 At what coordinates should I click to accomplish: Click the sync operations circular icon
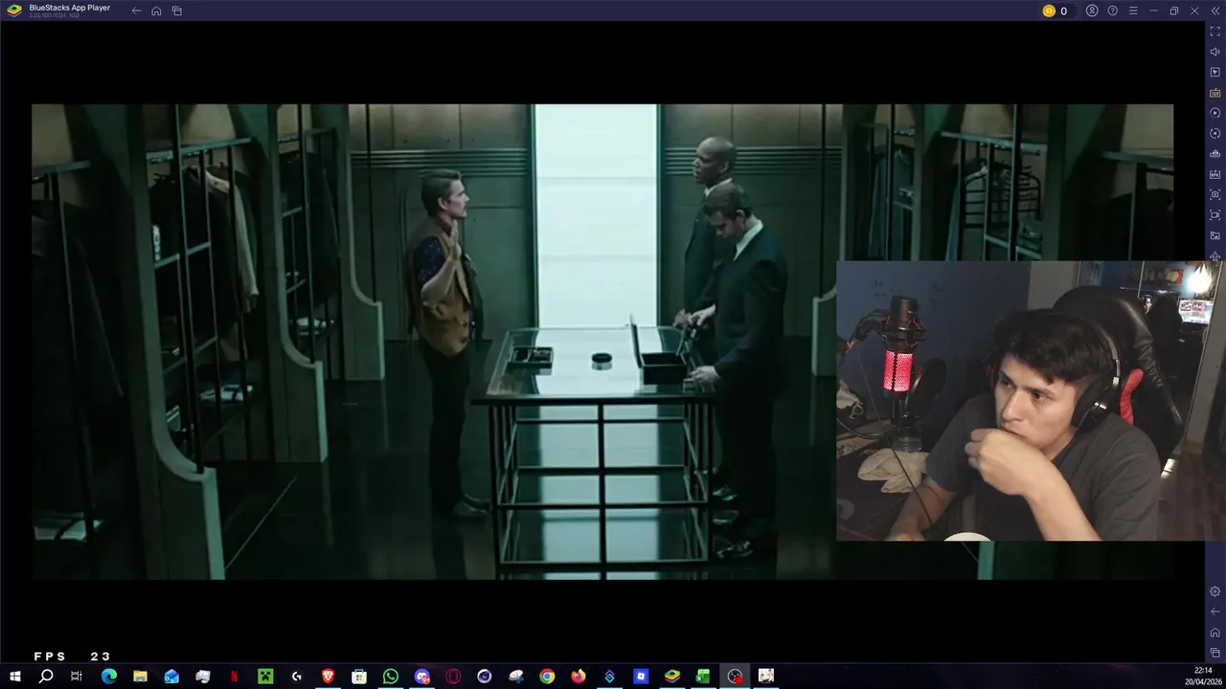point(1215,133)
